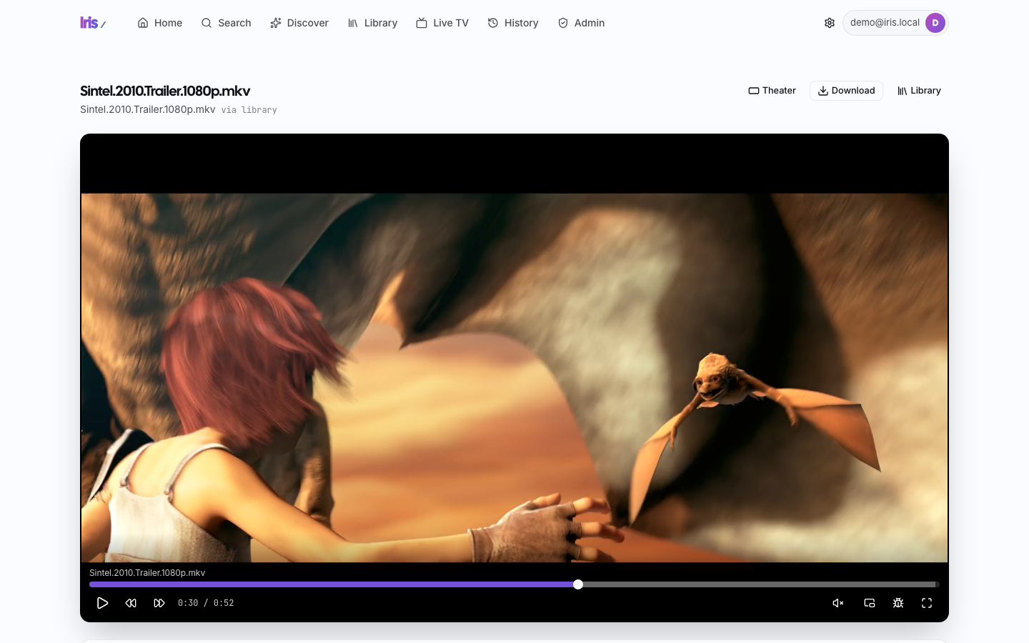Click the Sintel.2010.Trailer.1080p.mkv page heading
The width and height of the screenshot is (1029, 643).
click(165, 91)
